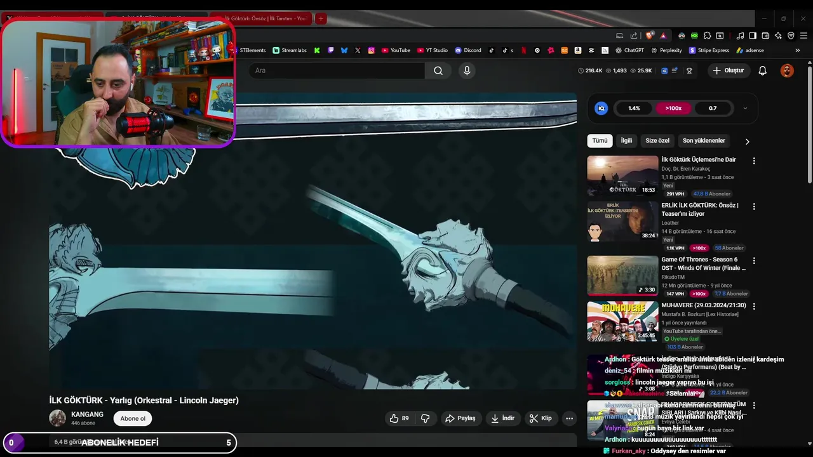The image size is (813, 457).
Task: Open options for ERLİK İLK GÖKTÜRK video
Action: (x=754, y=207)
